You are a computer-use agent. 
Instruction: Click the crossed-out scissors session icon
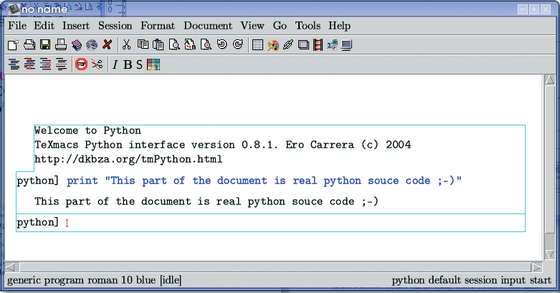point(97,64)
